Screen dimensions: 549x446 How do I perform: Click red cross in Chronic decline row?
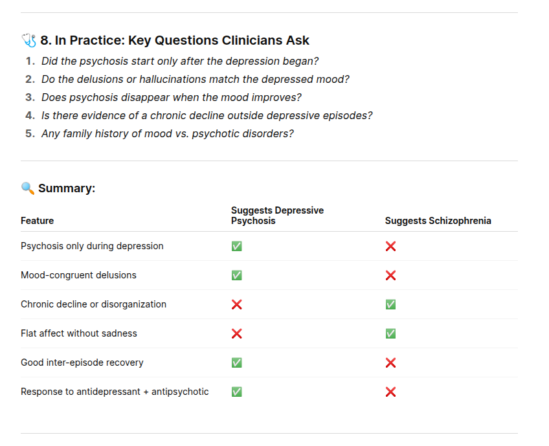pos(237,304)
